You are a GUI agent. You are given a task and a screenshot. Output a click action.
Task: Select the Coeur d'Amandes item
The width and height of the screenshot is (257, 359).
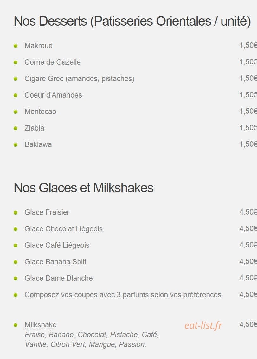pyautogui.click(x=53, y=95)
